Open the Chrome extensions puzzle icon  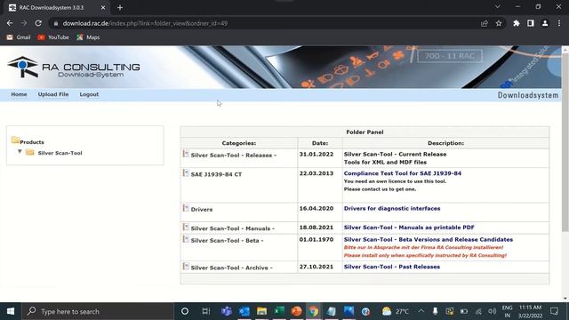click(x=516, y=23)
